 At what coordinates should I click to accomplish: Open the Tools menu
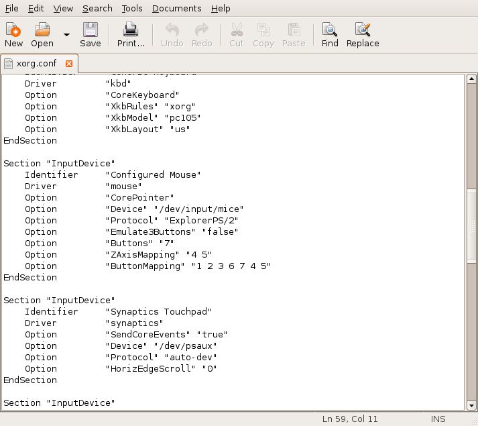click(132, 9)
